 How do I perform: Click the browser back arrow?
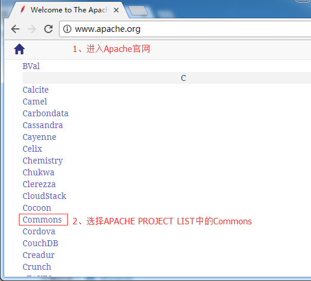click(15, 29)
